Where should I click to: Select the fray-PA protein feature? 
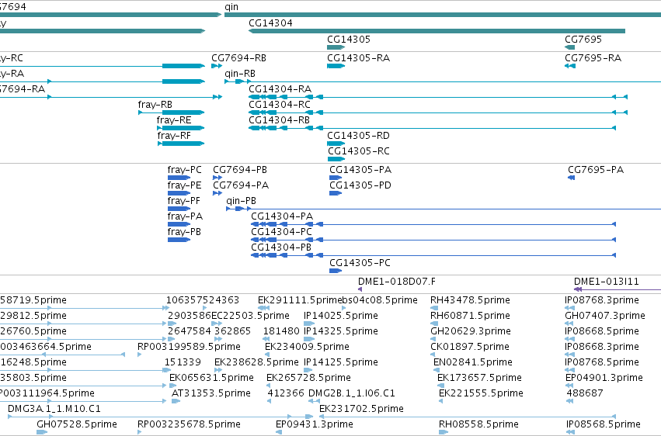pos(179,224)
